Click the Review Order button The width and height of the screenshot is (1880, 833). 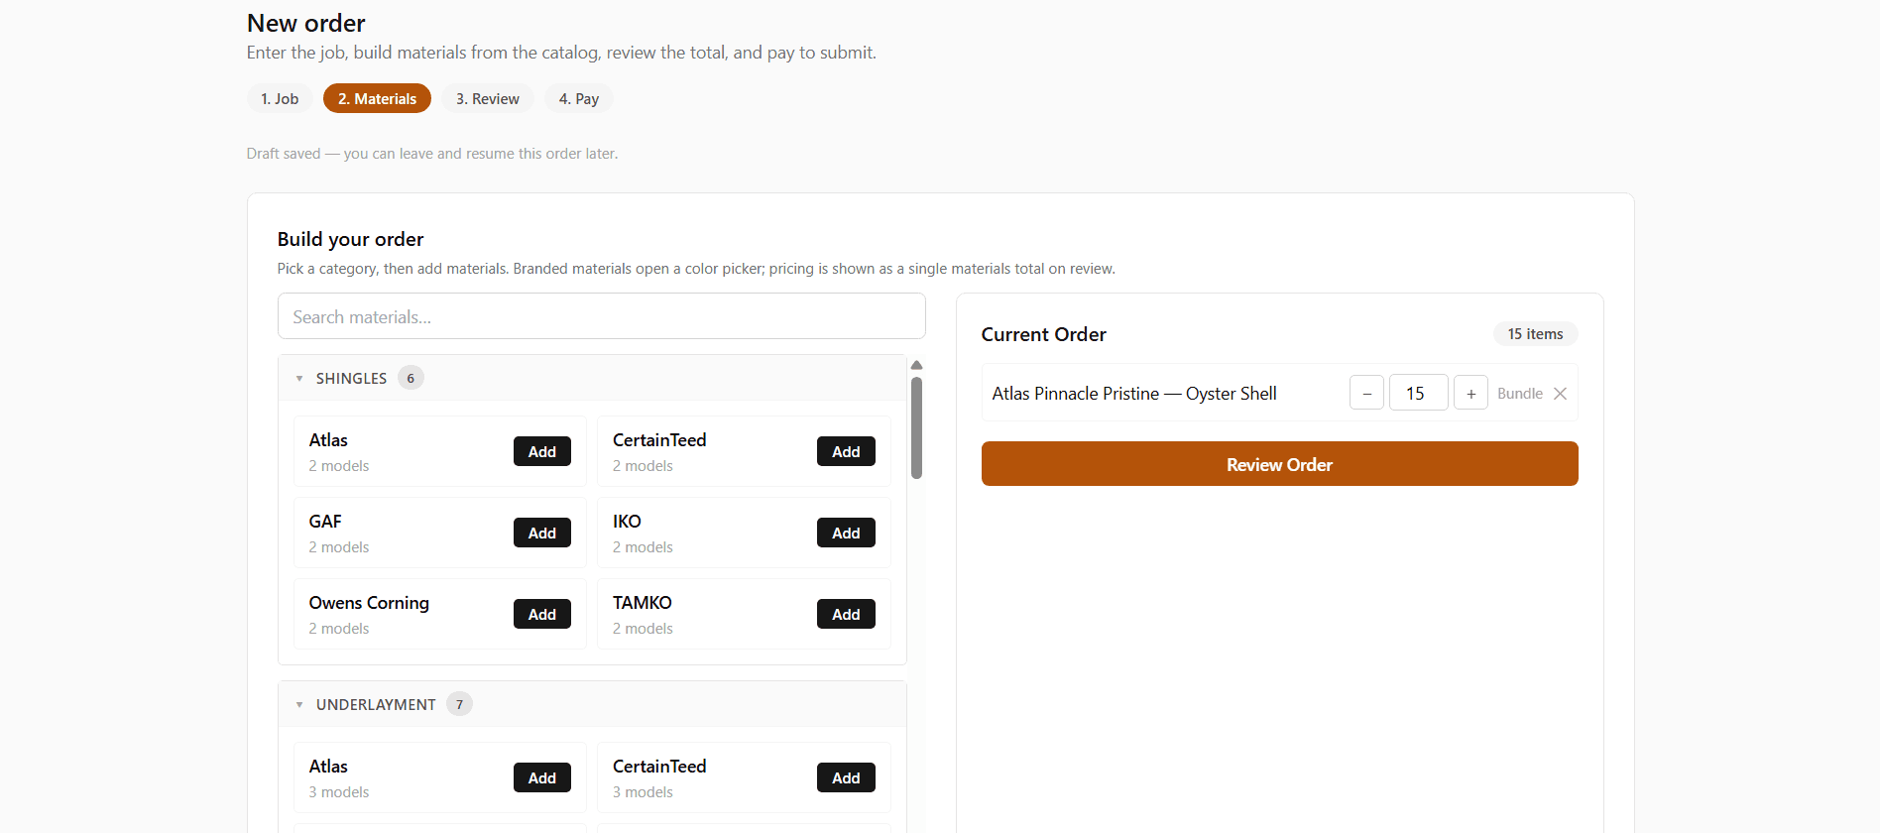point(1279,464)
